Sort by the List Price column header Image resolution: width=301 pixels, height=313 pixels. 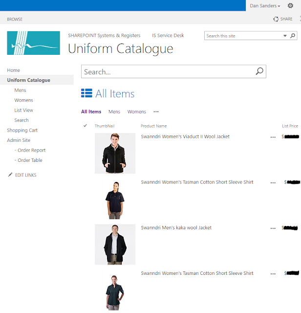click(x=290, y=126)
